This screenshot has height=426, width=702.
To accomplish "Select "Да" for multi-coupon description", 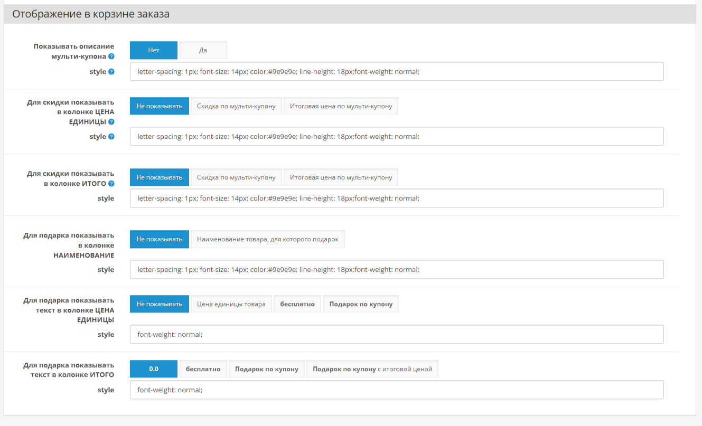I will (x=203, y=50).
